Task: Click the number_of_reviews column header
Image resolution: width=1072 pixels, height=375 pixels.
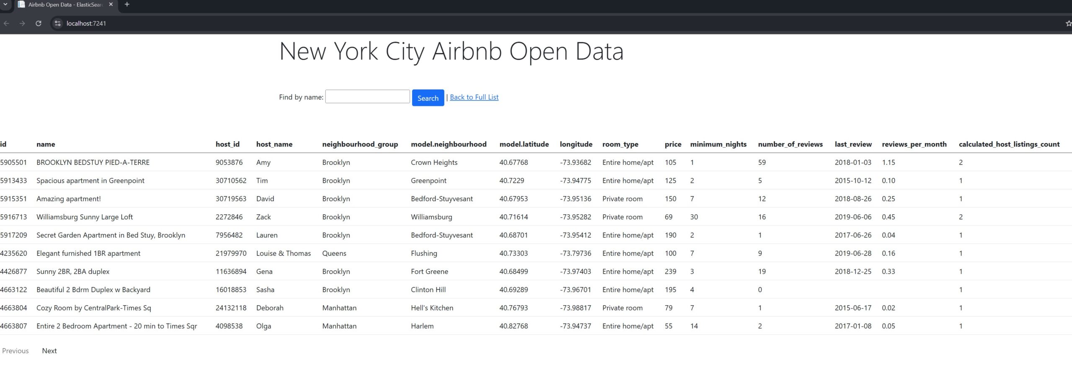Action: [790, 144]
